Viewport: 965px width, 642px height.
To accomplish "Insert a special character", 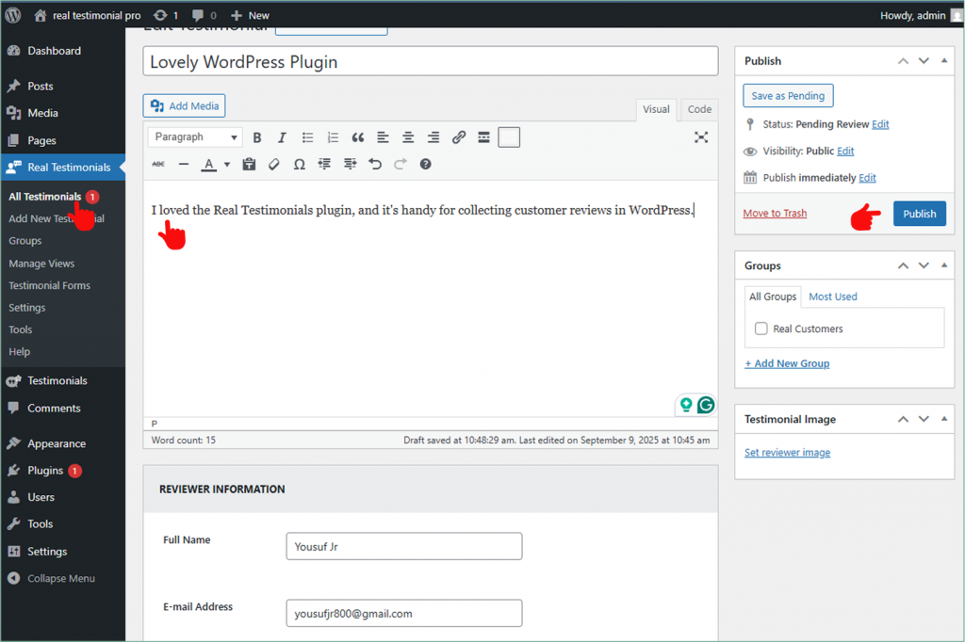I will (299, 164).
